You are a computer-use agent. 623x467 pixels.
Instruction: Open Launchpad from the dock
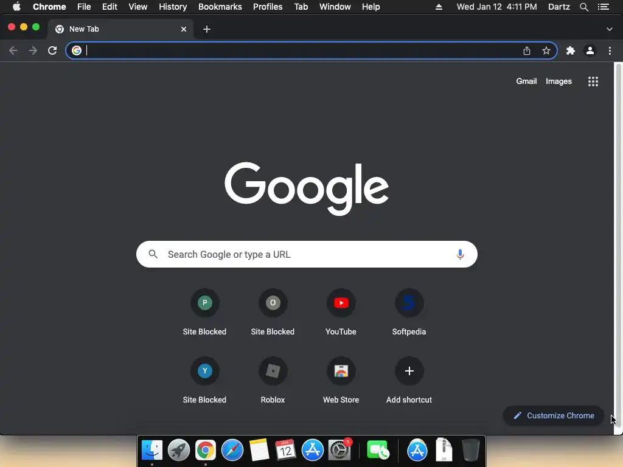[179, 450]
